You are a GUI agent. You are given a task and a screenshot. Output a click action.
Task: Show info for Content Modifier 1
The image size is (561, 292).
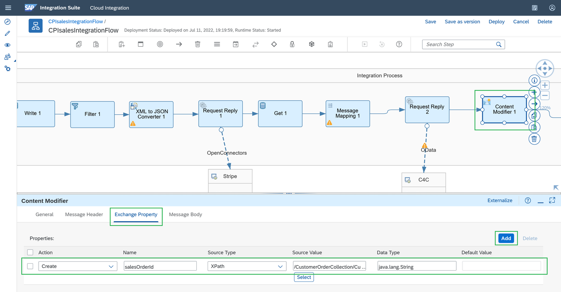point(535,81)
